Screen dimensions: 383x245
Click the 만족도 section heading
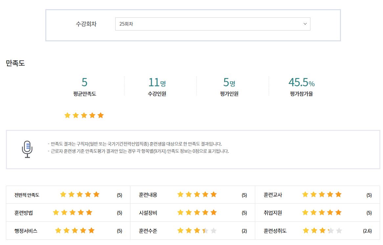click(x=15, y=63)
